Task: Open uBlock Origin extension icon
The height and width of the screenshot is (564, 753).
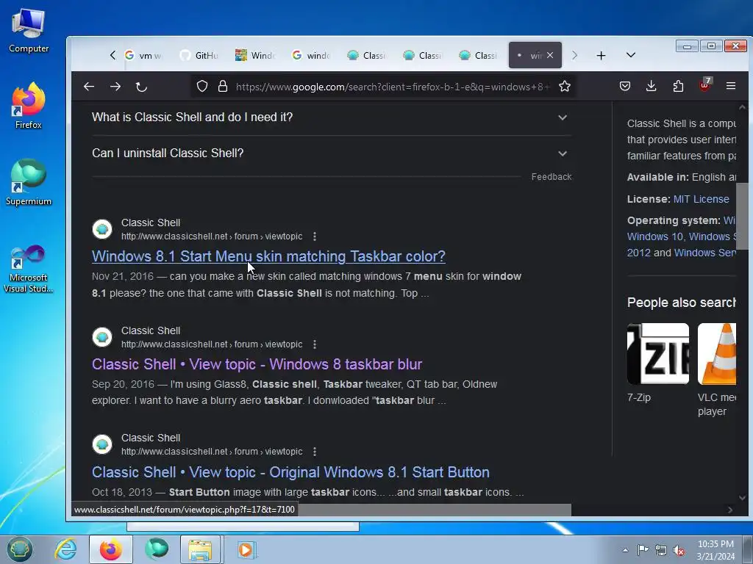Action: 705,85
